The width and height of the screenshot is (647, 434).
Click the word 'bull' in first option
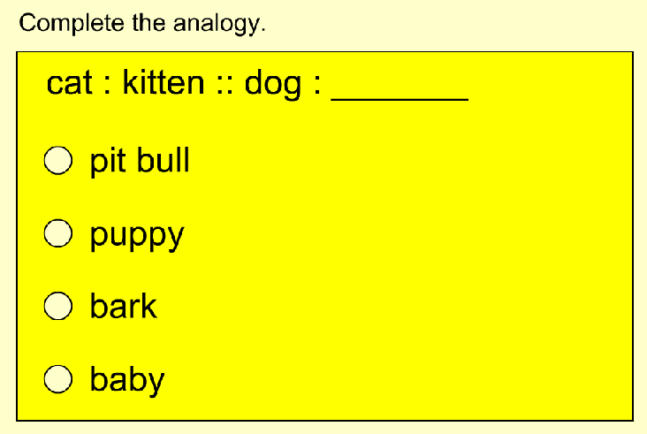(164, 159)
